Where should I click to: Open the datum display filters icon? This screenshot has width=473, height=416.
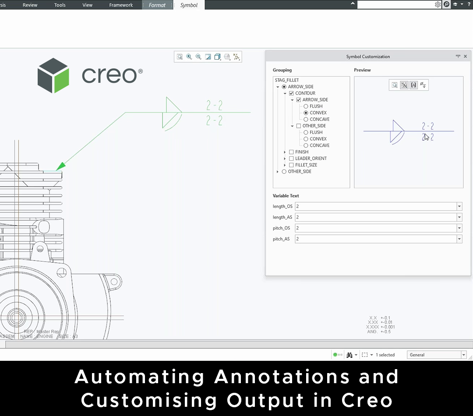tap(236, 57)
